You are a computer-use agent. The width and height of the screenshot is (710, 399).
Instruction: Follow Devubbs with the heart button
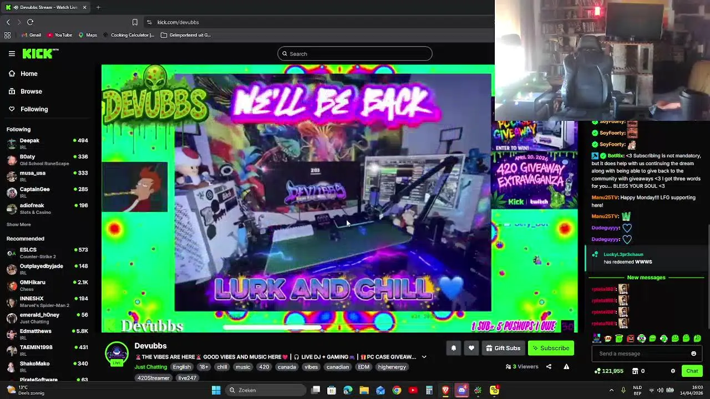pyautogui.click(x=471, y=348)
